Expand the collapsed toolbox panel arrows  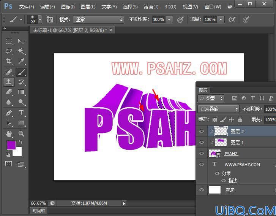(x=5, y=29)
